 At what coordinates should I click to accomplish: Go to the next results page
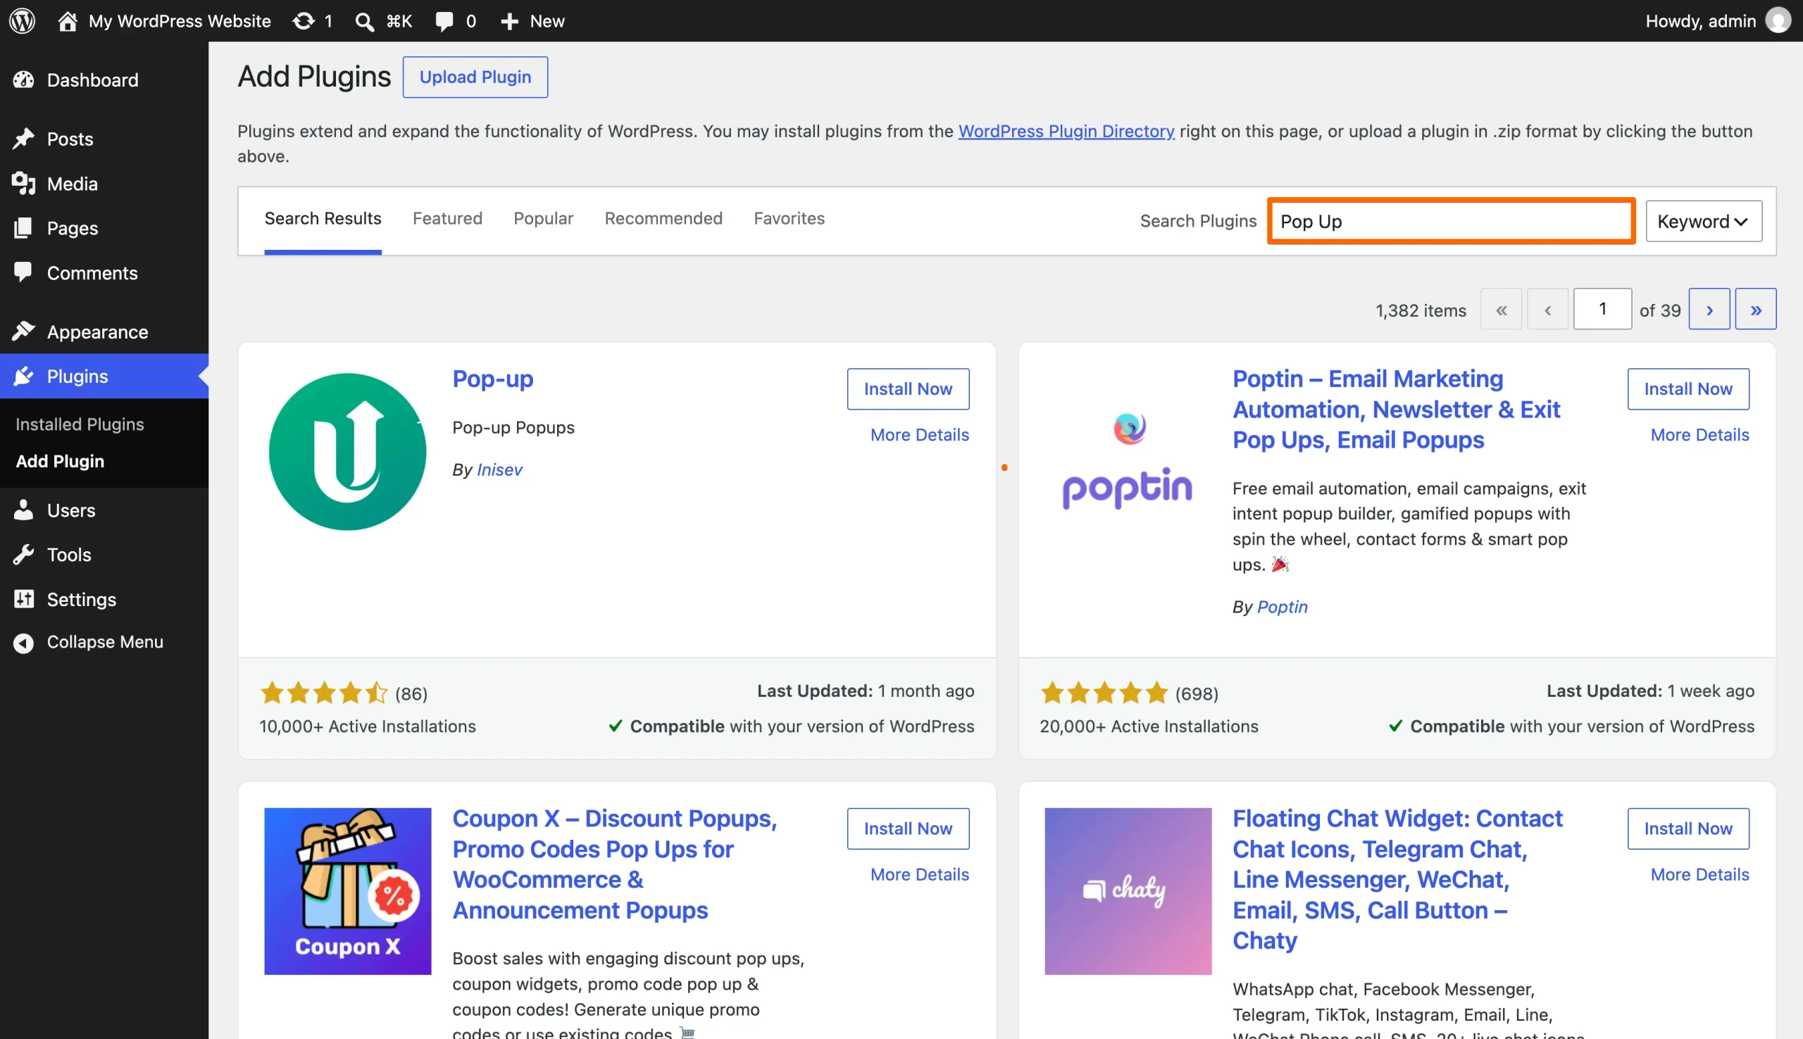1709,310
